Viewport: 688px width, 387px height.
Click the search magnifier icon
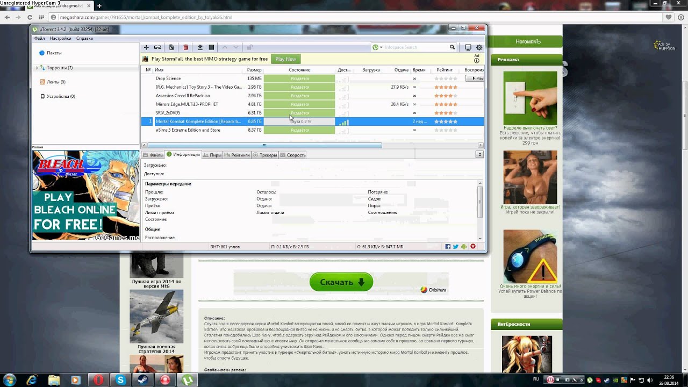[453, 47]
